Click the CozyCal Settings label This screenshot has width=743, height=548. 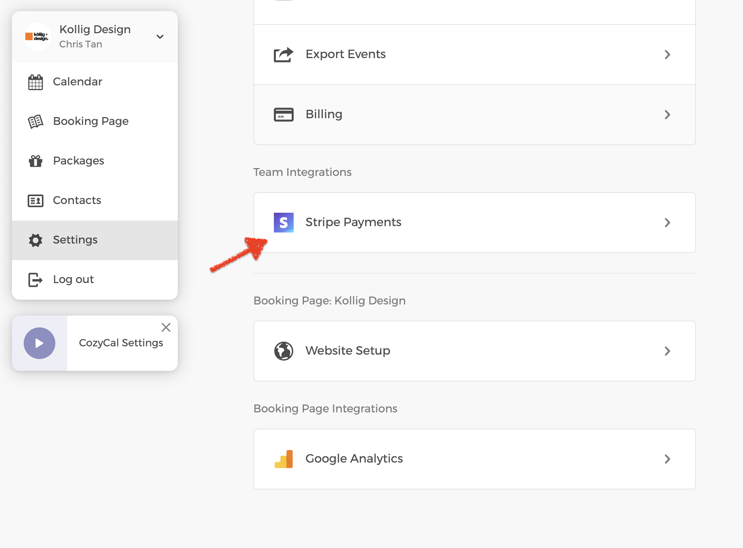click(121, 343)
